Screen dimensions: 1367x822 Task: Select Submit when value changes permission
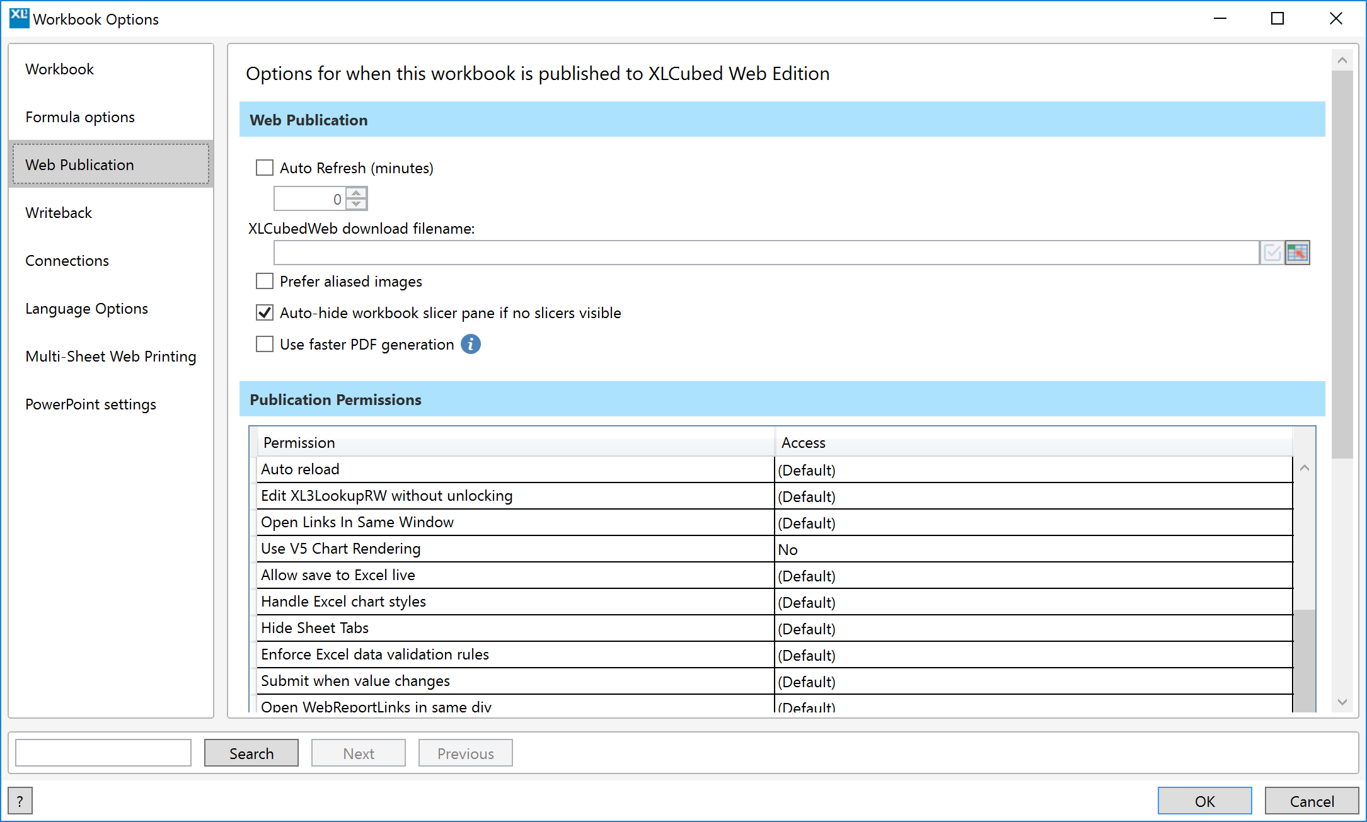pos(516,681)
